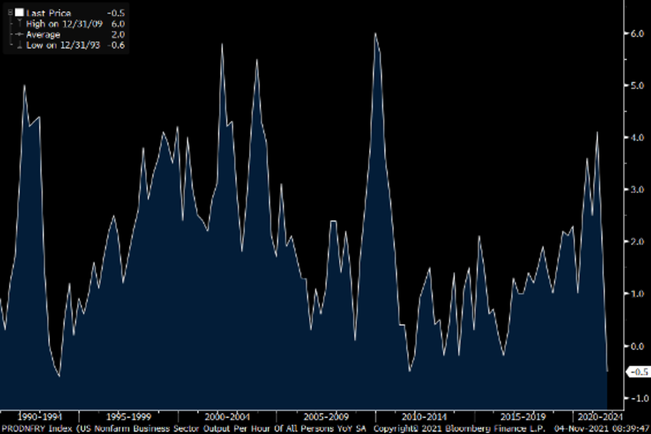Screen dimensions: 651x434
Task: Select the Last Price legend label
Action: (48, 13)
